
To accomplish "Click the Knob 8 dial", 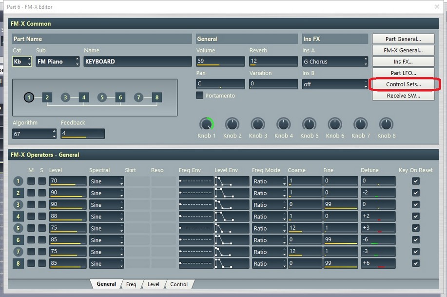I will [386, 124].
